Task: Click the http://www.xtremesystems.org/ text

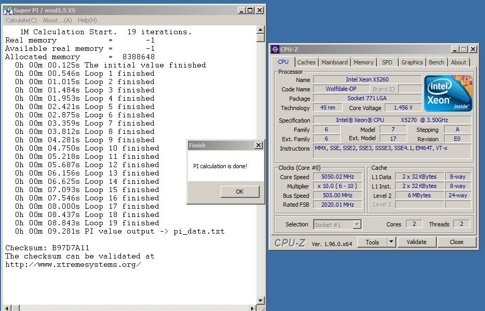Action: [x=73, y=265]
